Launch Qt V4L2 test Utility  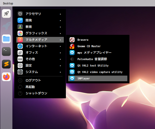click(98, 66)
